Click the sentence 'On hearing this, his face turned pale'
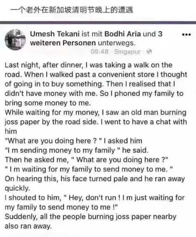This screenshot has height=237, width=196. [95, 184]
